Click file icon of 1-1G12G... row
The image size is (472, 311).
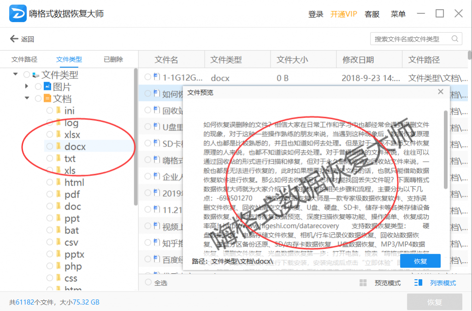pos(157,77)
